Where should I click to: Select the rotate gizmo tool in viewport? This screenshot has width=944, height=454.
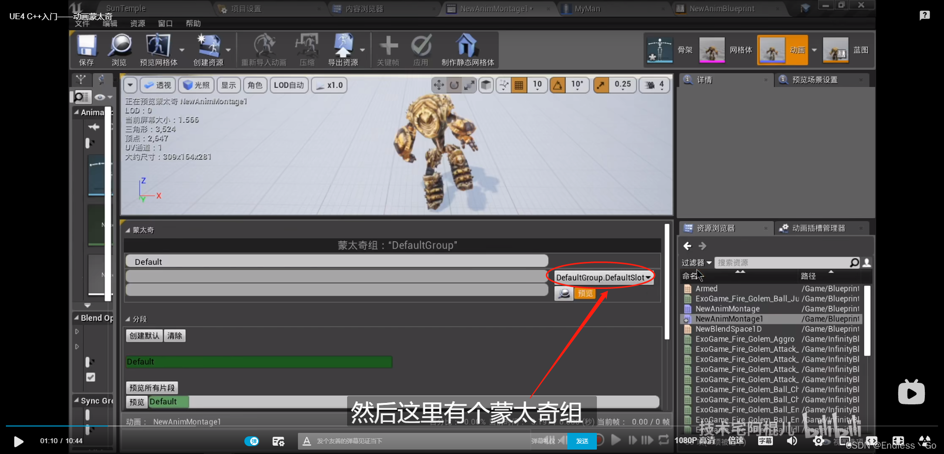[x=454, y=85]
